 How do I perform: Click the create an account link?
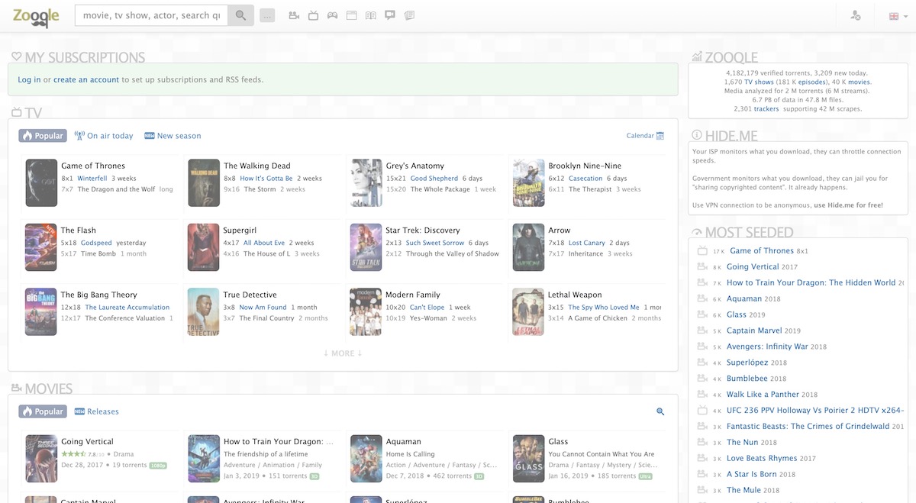86,79
